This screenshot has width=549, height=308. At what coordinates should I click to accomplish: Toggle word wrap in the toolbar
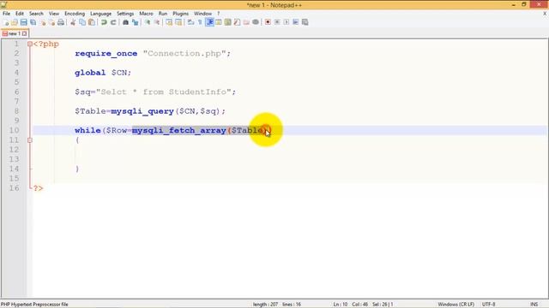tap(190, 22)
